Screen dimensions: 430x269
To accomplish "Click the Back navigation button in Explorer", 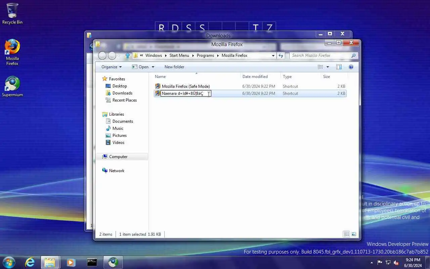I will pos(102,55).
